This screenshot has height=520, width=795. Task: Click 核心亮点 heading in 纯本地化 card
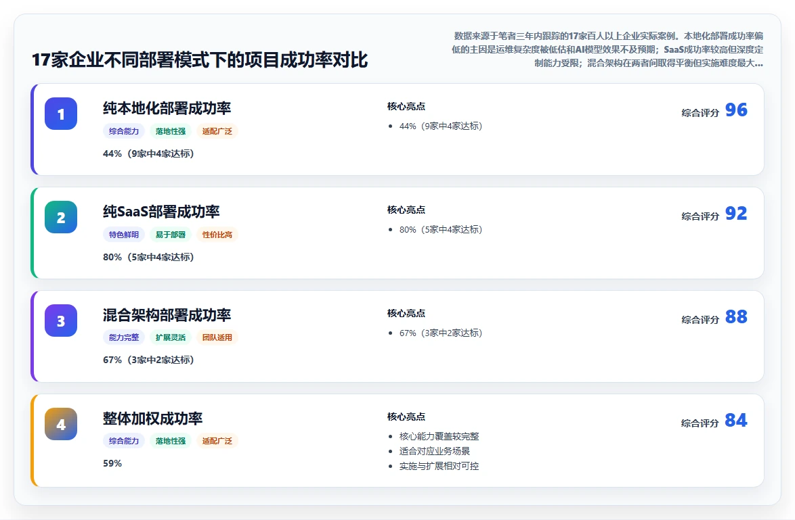(x=406, y=106)
